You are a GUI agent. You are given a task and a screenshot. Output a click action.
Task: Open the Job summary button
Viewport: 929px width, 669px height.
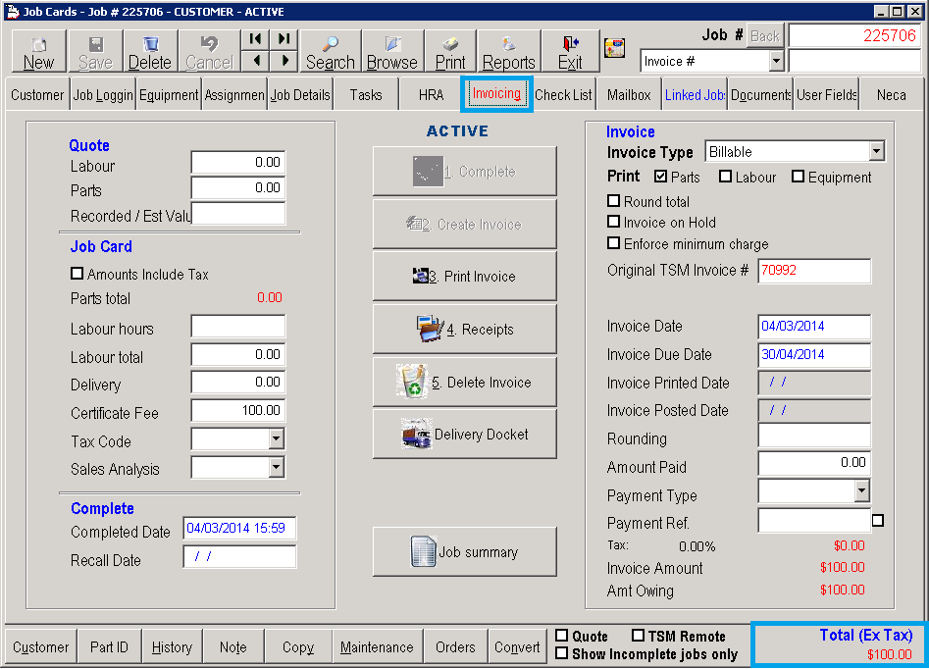[464, 552]
